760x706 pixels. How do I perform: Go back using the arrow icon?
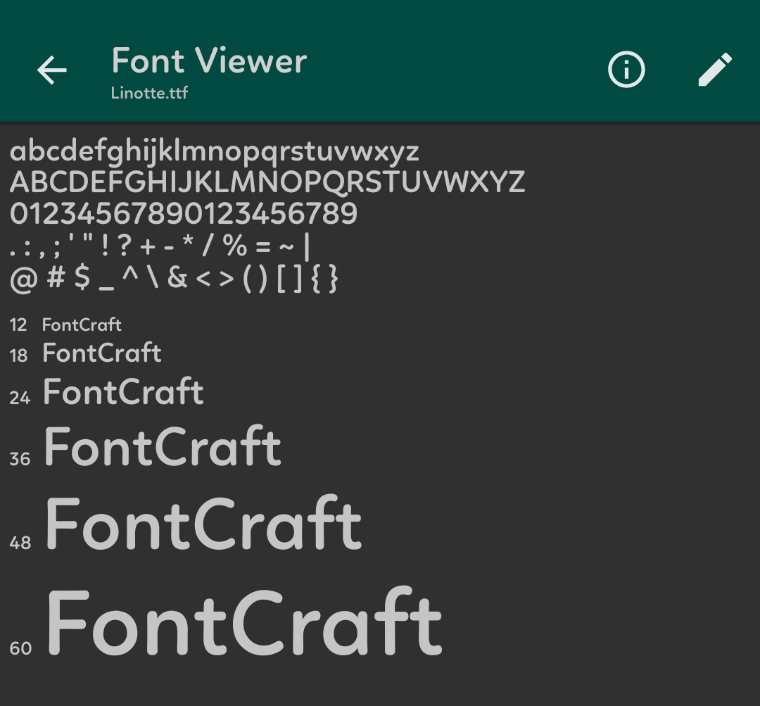[52, 70]
